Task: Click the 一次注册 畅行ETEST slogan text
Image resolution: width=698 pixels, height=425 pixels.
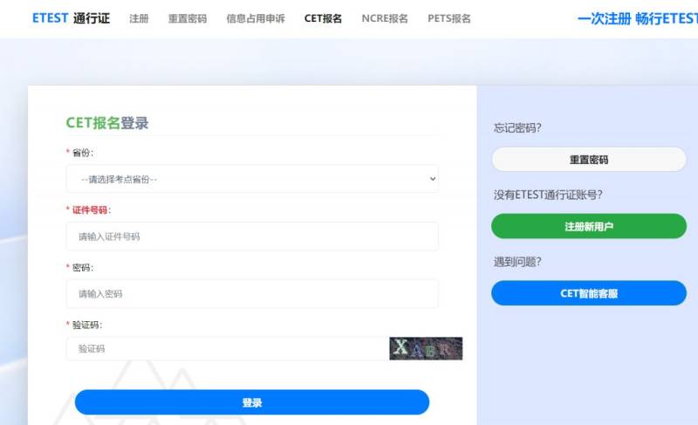Action: pyautogui.click(x=638, y=18)
